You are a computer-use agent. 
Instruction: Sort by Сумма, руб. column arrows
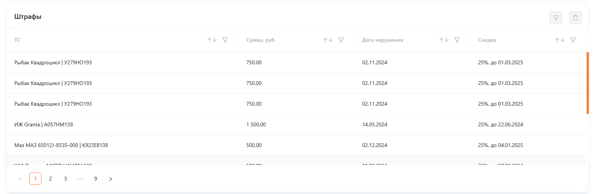click(328, 40)
